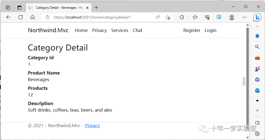
Task: Open a new tab with plus button
Action: pyautogui.click(x=96, y=8)
